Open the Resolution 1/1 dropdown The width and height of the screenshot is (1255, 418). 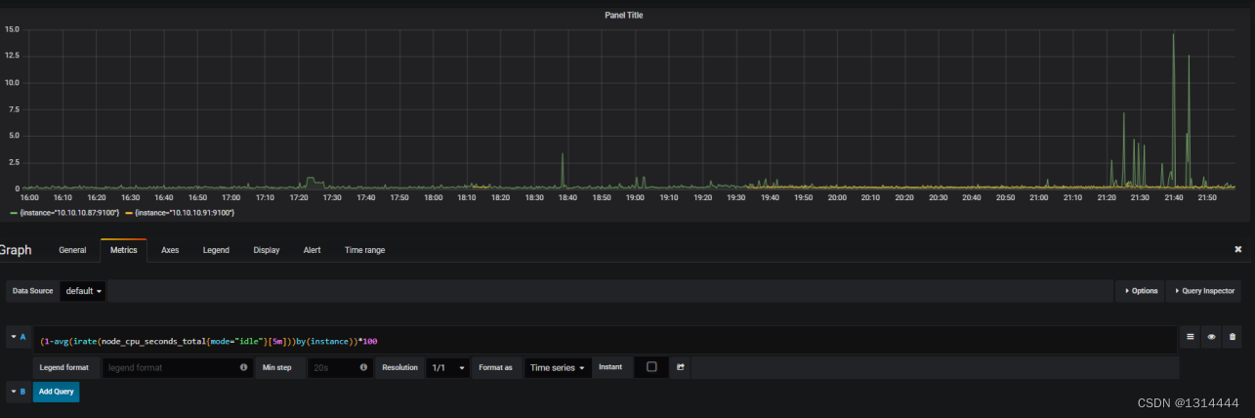(448, 367)
